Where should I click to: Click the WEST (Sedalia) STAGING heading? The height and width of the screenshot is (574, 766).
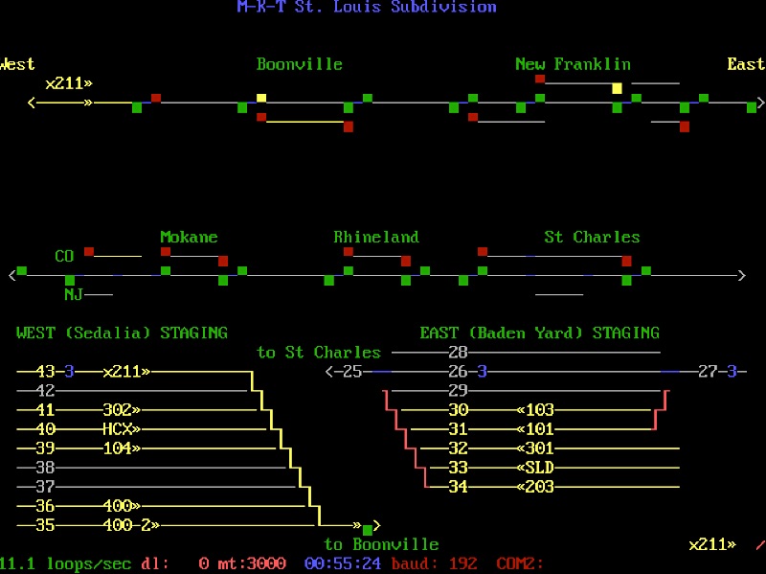click(123, 333)
